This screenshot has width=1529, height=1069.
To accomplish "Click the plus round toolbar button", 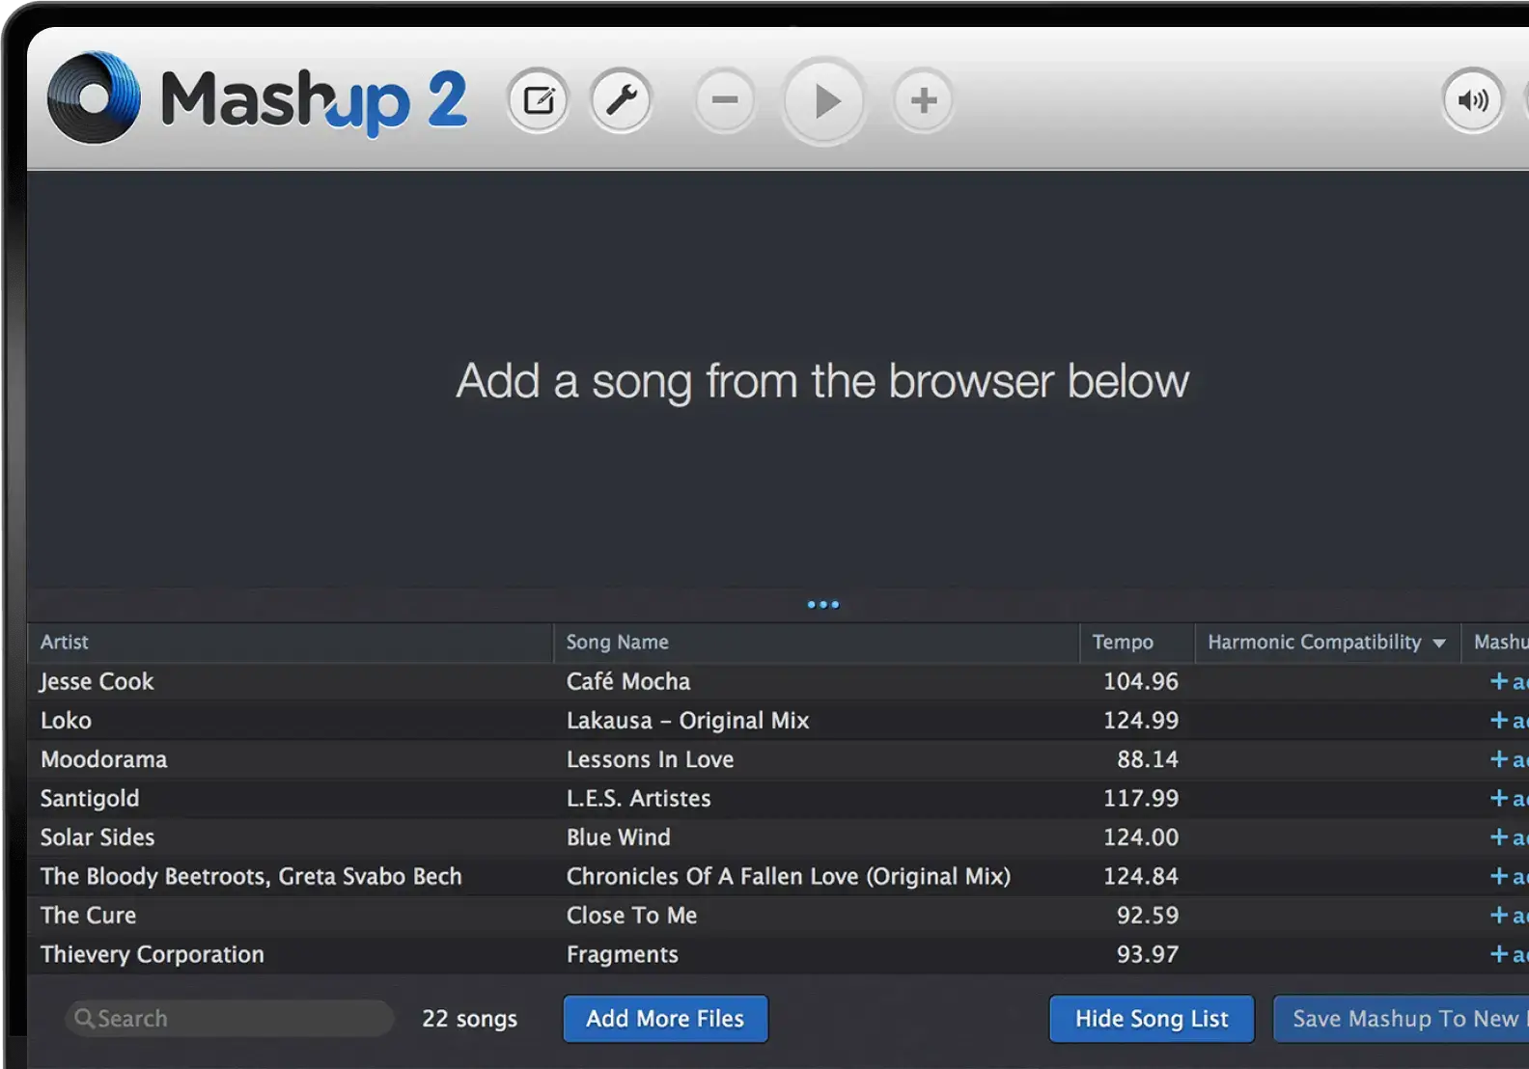I will tap(924, 99).
